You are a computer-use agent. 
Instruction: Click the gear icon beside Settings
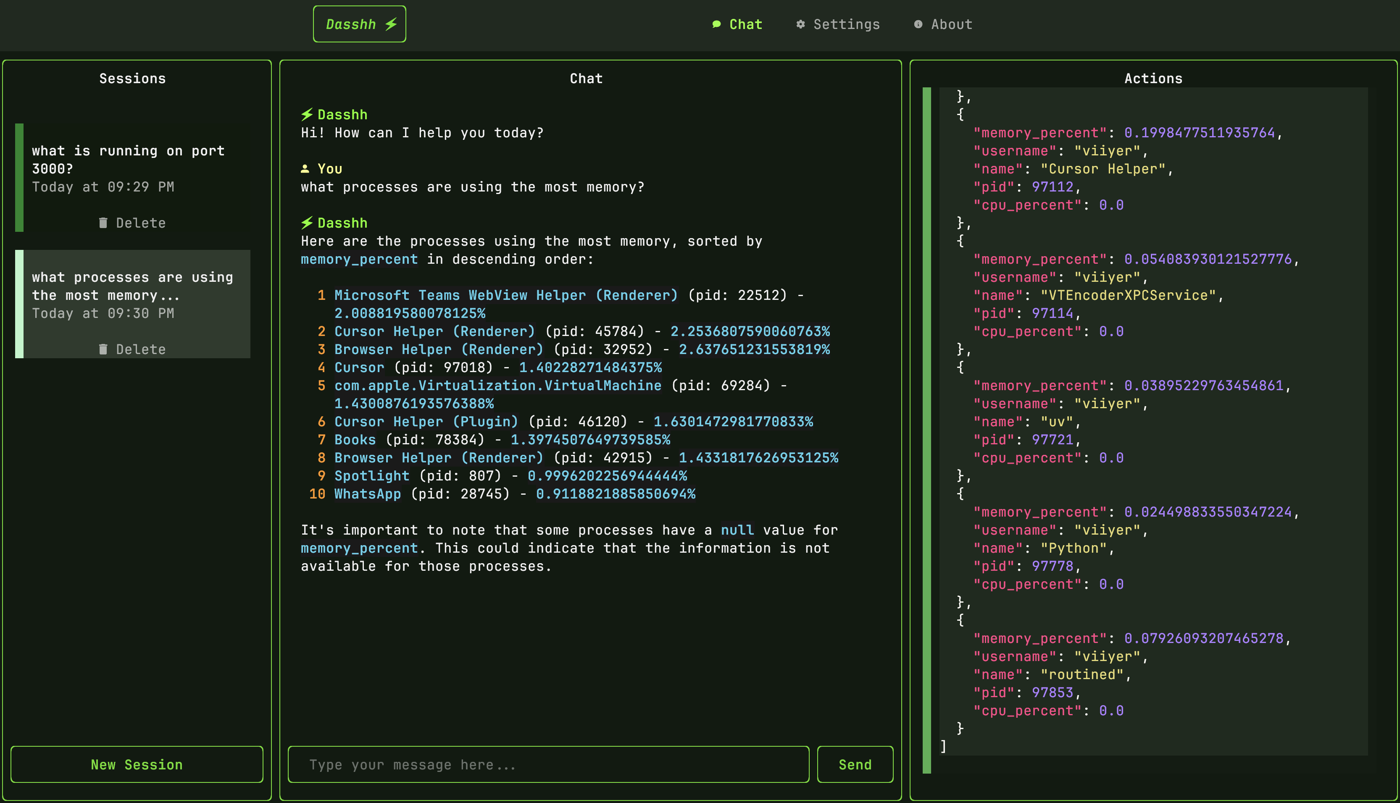pos(800,24)
